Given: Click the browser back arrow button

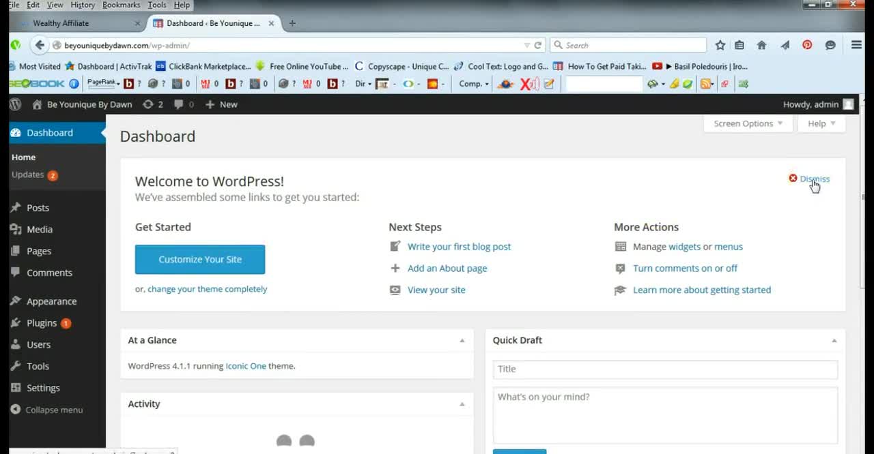Looking at the screenshot, I should pos(40,45).
